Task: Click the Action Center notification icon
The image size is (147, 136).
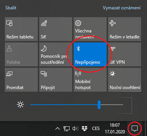Action: pyautogui.click(x=135, y=129)
